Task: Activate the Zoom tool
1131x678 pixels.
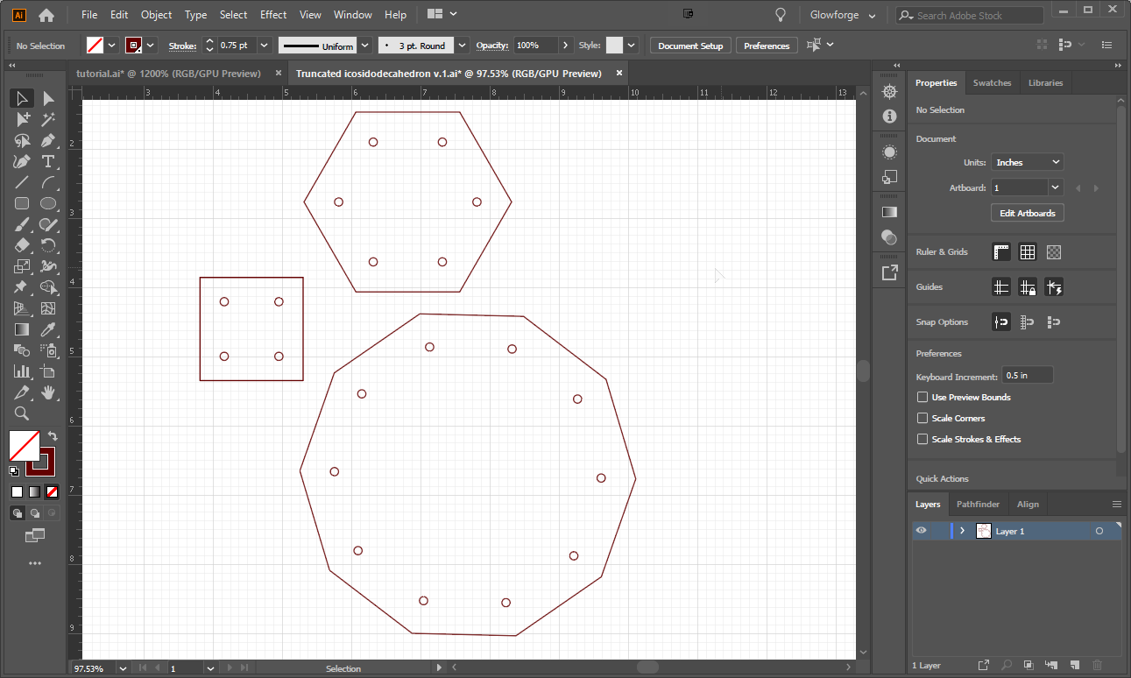Action: coord(22,413)
